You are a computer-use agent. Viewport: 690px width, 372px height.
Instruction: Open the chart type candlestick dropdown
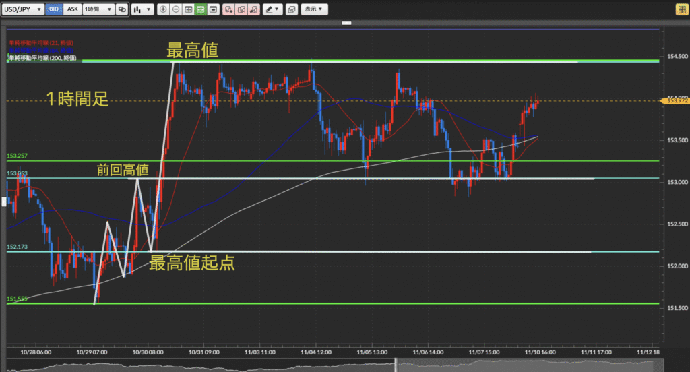pos(142,9)
